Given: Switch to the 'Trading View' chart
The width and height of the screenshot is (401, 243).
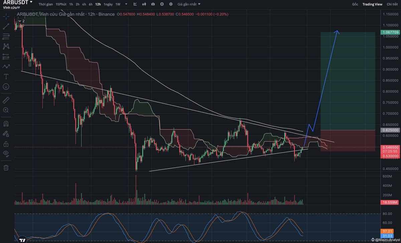Looking at the screenshot, I should pyautogui.click(x=372, y=4).
